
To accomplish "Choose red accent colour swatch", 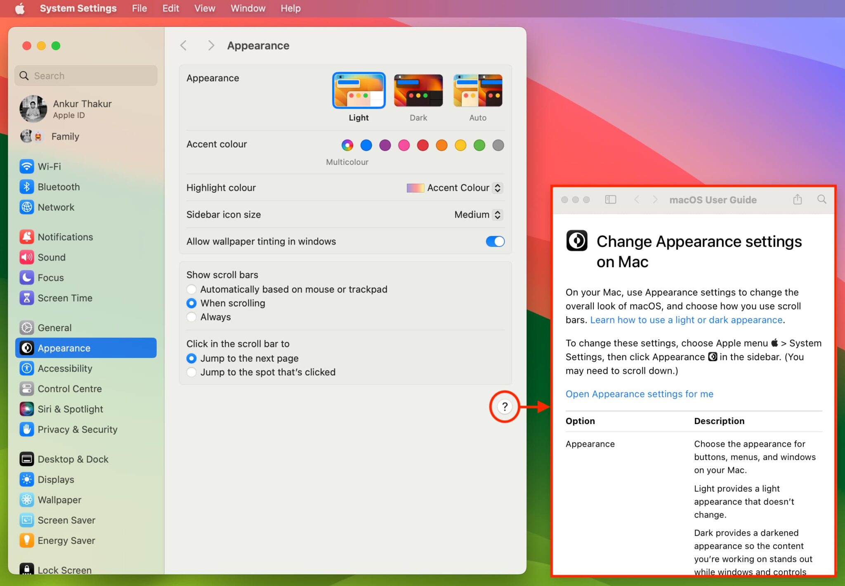I will pyautogui.click(x=422, y=145).
